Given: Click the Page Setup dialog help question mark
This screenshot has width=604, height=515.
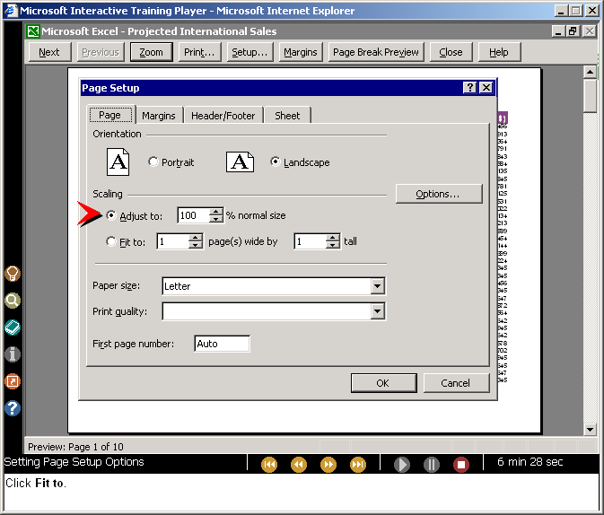Looking at the screenshot, I should (x=469, y=88).
